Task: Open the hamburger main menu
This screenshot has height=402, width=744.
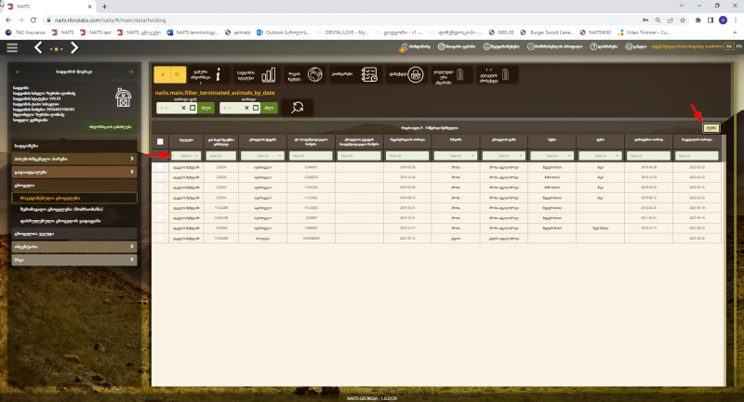Action: click(12, 48)
